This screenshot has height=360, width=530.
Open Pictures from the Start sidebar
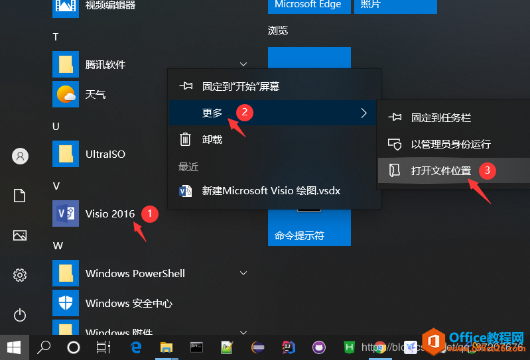pos(20,235)
